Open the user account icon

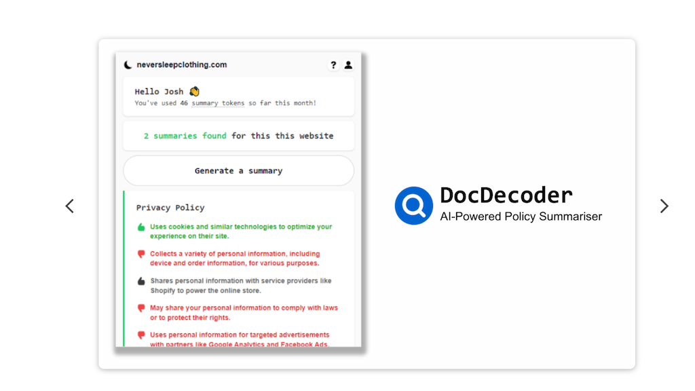(348, 65)
